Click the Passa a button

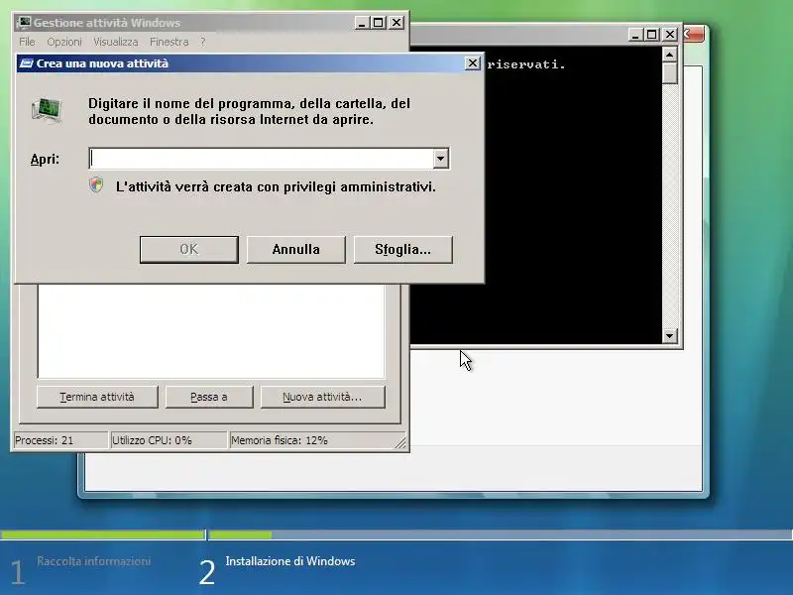(x=209, y=398)
